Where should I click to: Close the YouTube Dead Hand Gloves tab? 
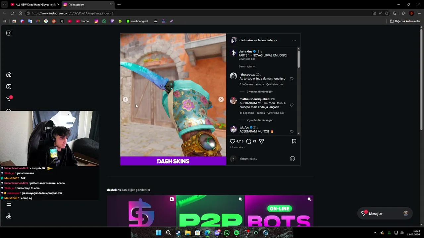click(x=58, y=5)
